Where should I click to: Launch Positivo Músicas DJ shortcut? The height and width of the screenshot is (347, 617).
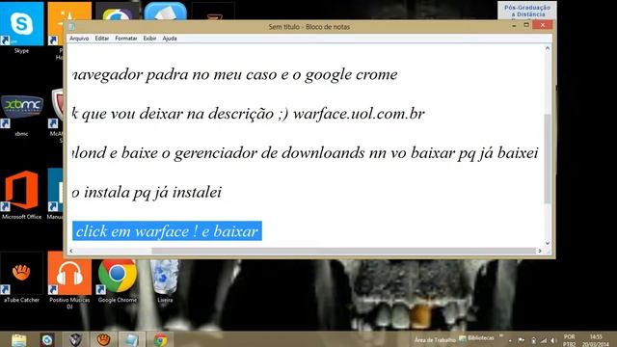coord(69,274)
